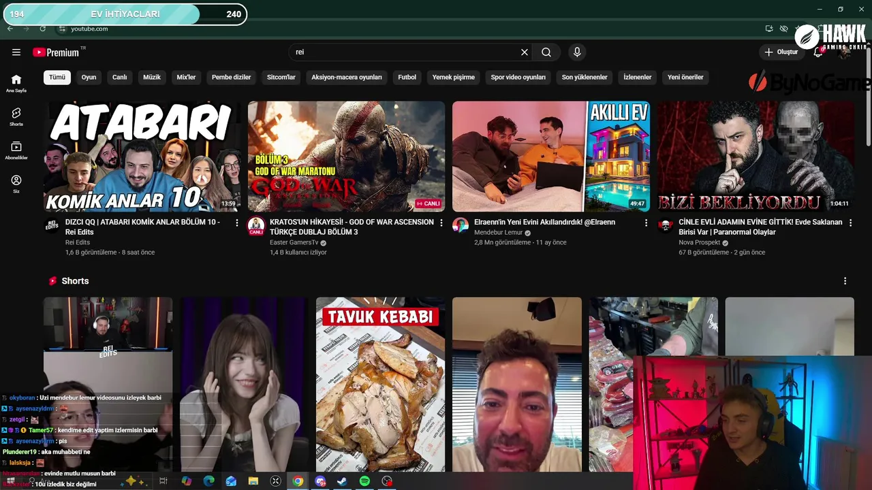Reload the page in the browser
872x490 pixels.
coord(42,29)
